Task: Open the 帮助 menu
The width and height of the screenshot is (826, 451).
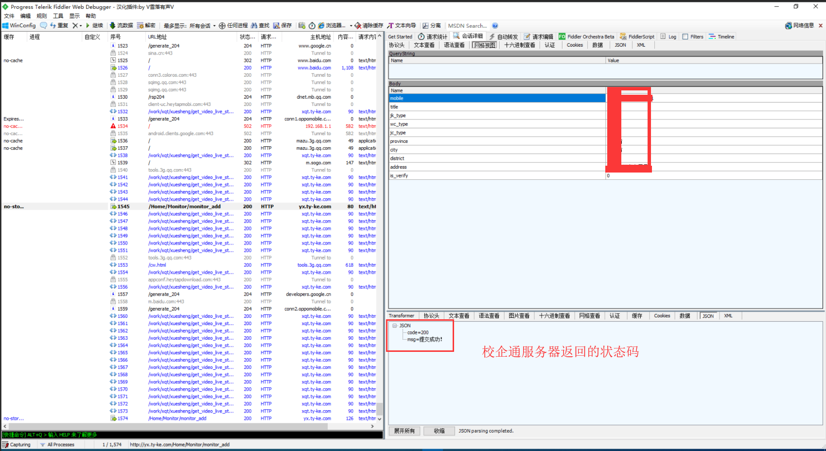Action: pos(90,16)
